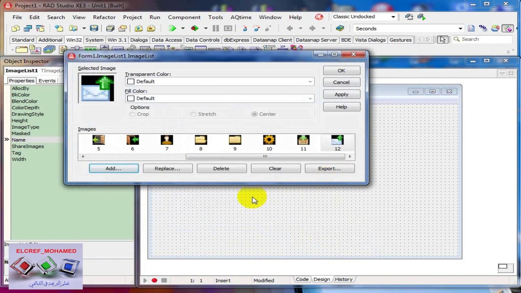
Task: Start macro playback in status bar
Action: pos(145,280)
